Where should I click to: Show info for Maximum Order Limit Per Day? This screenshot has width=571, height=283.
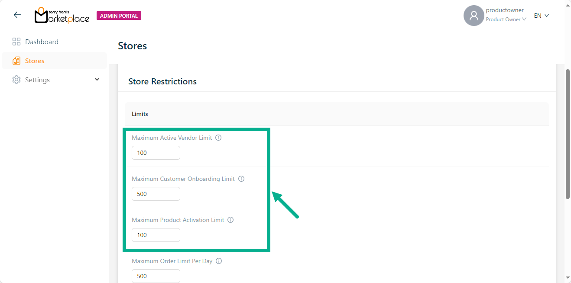[219, 261]
